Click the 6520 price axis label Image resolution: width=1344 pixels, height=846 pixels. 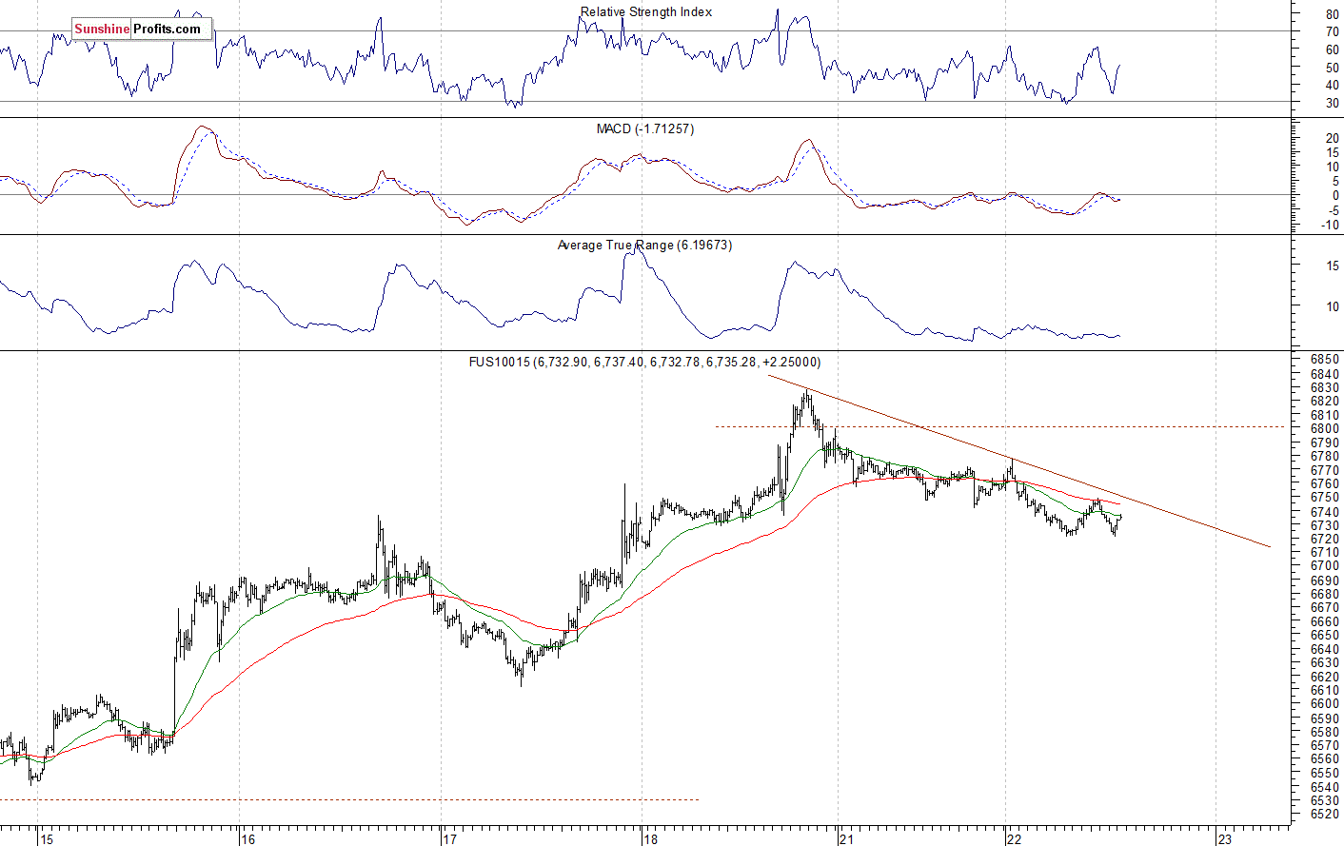pos(1325,815)
